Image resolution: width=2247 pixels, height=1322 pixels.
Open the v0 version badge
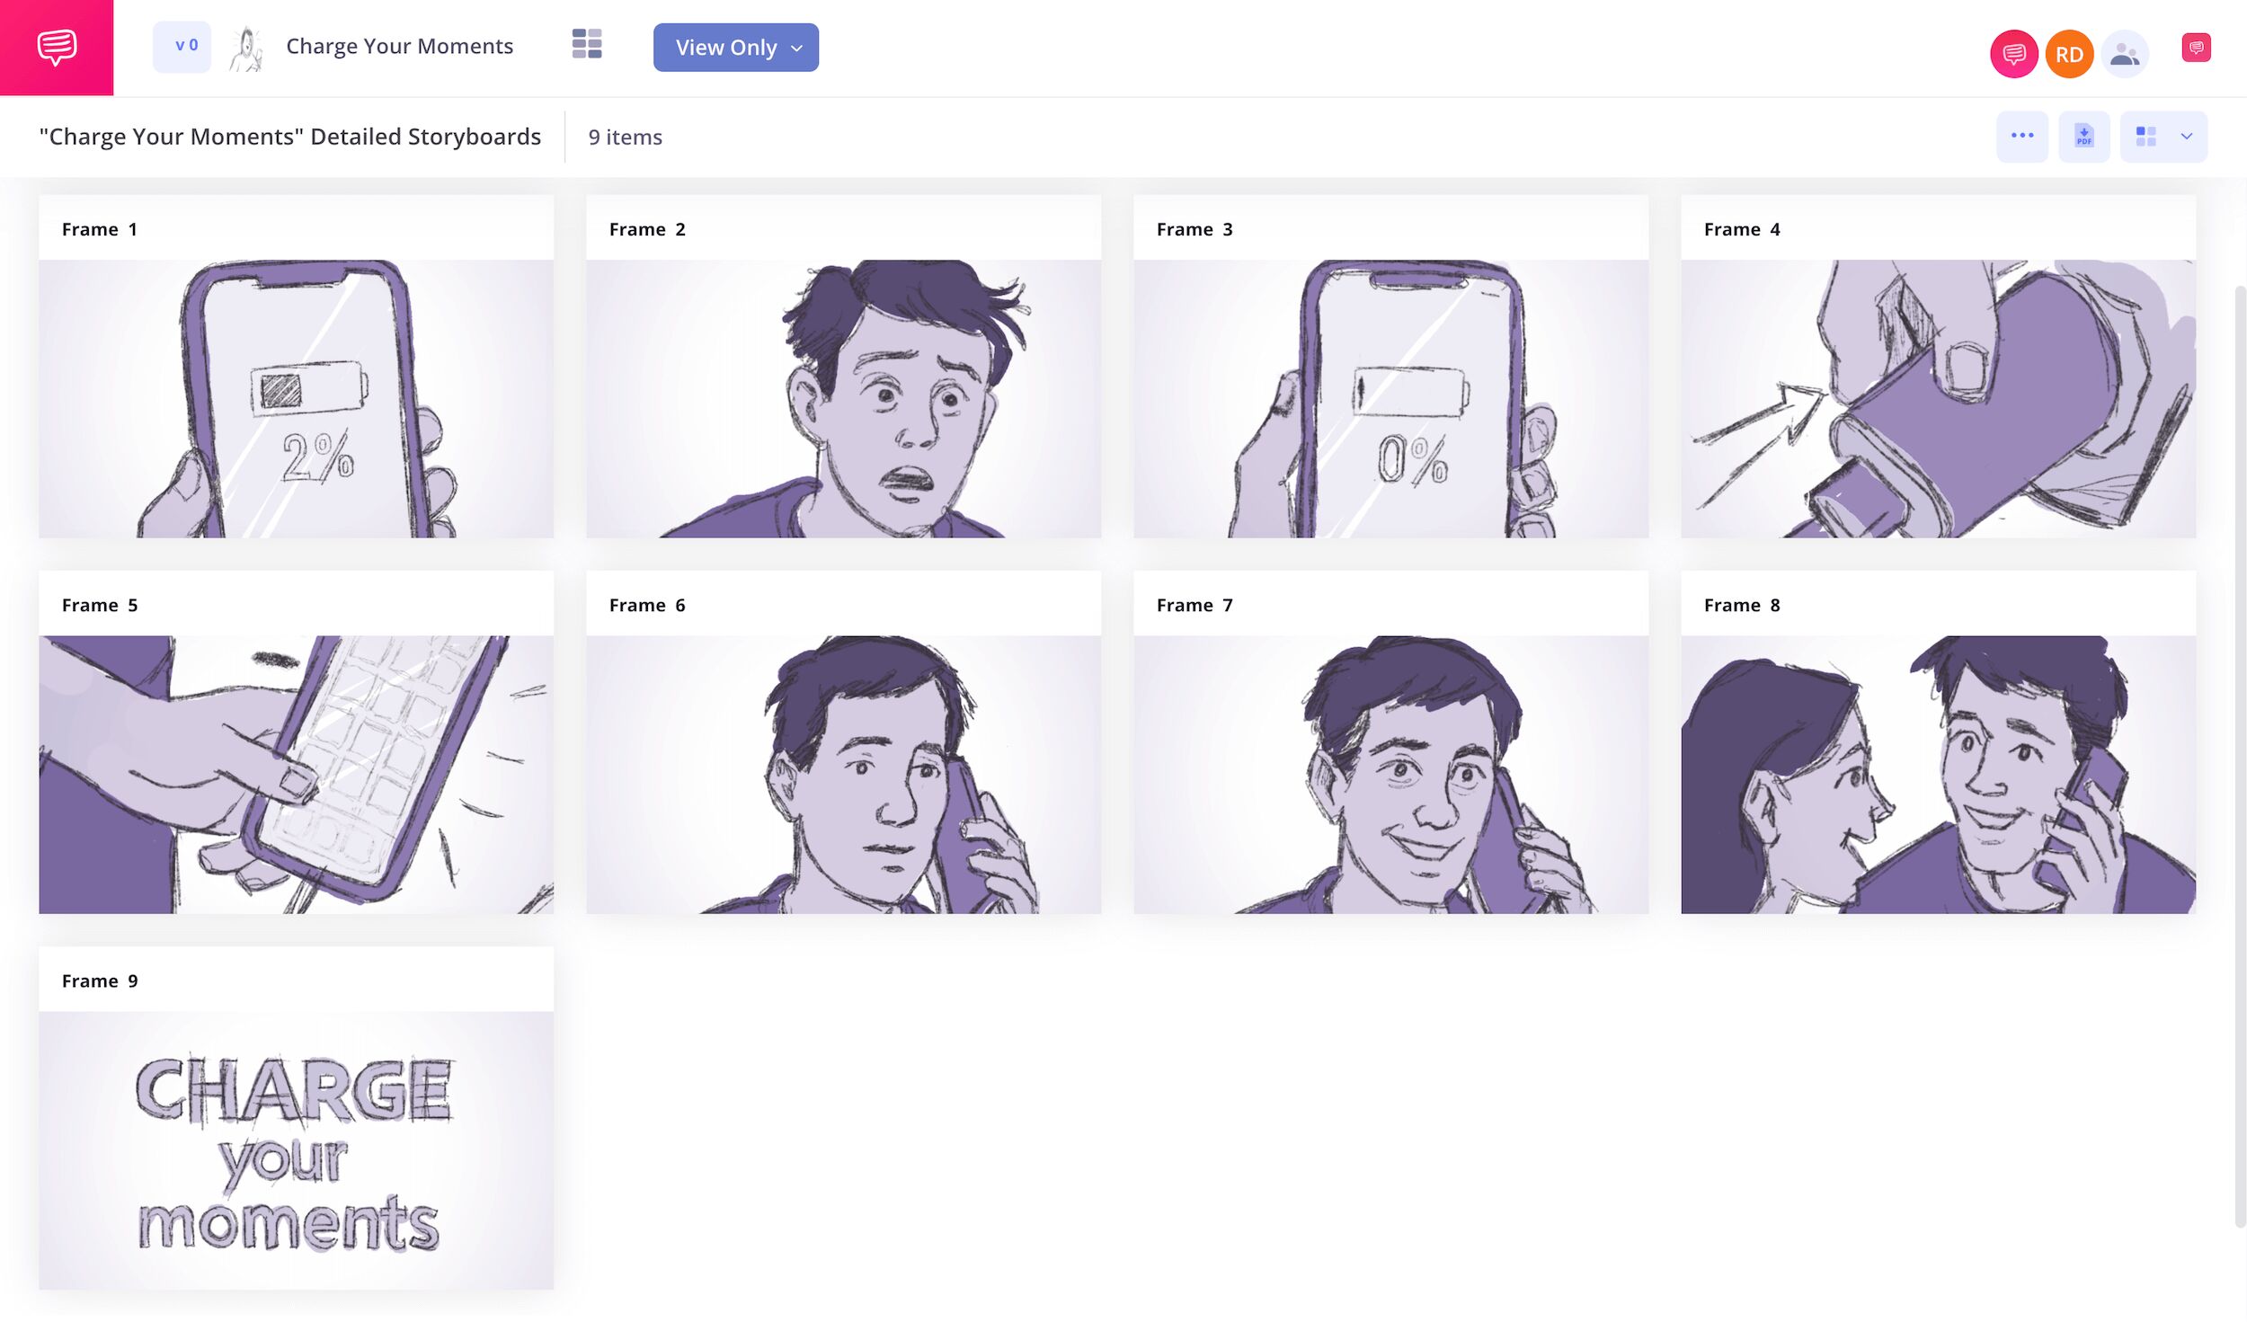tap(182, 47)
